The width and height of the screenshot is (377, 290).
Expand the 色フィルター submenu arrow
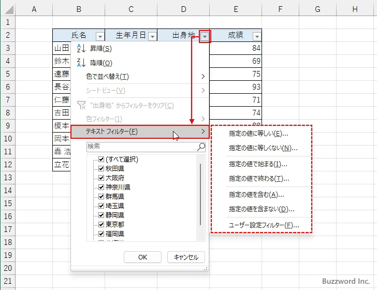[x=203, y=119]
